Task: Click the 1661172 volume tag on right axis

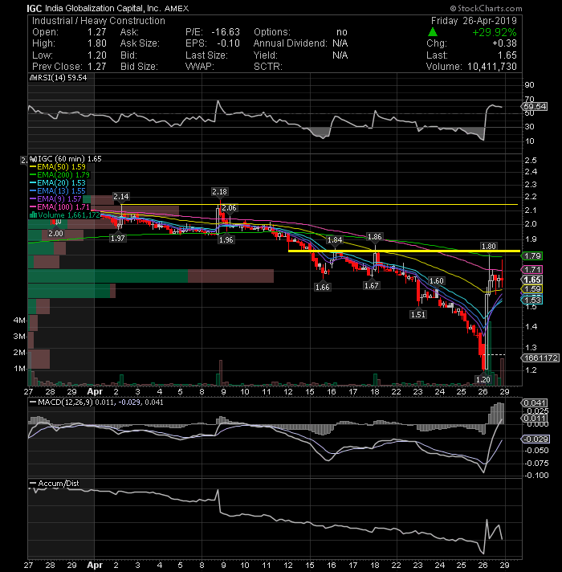Action: (x=540, y=358)
